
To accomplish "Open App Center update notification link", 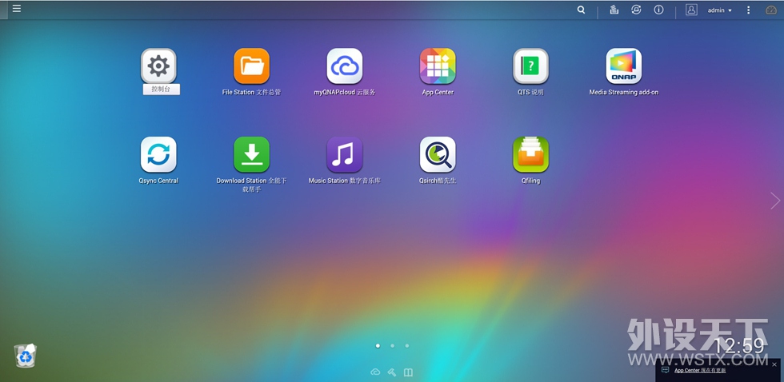I will (700, 371).
